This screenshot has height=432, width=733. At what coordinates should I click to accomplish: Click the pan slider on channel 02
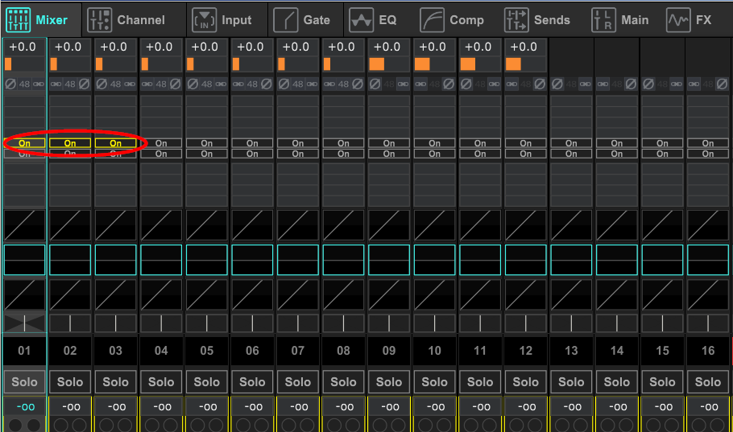pyautogui.click(x=70, y=323)
